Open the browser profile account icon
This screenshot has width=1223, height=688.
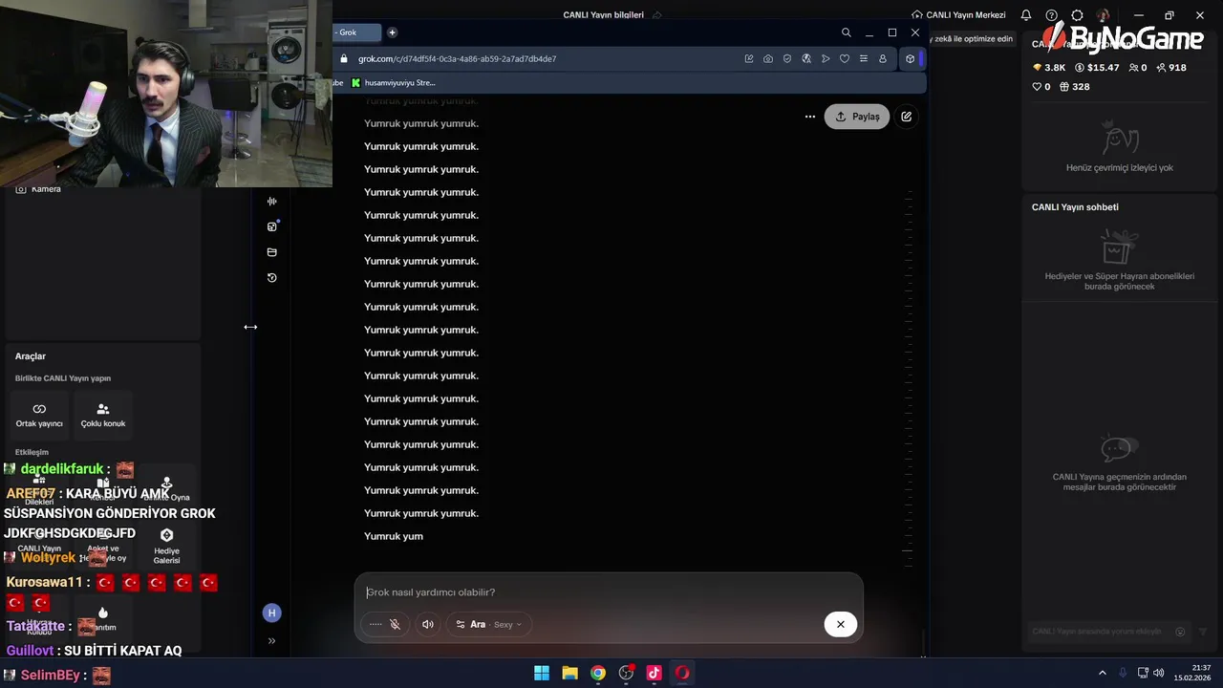[x=883, y=58]
